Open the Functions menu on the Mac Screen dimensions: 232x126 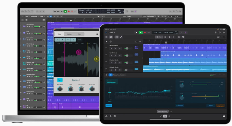tap(35, 16)
